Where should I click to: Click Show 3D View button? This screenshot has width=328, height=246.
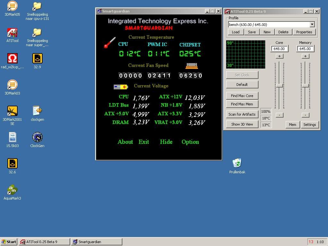pos(242,124)
